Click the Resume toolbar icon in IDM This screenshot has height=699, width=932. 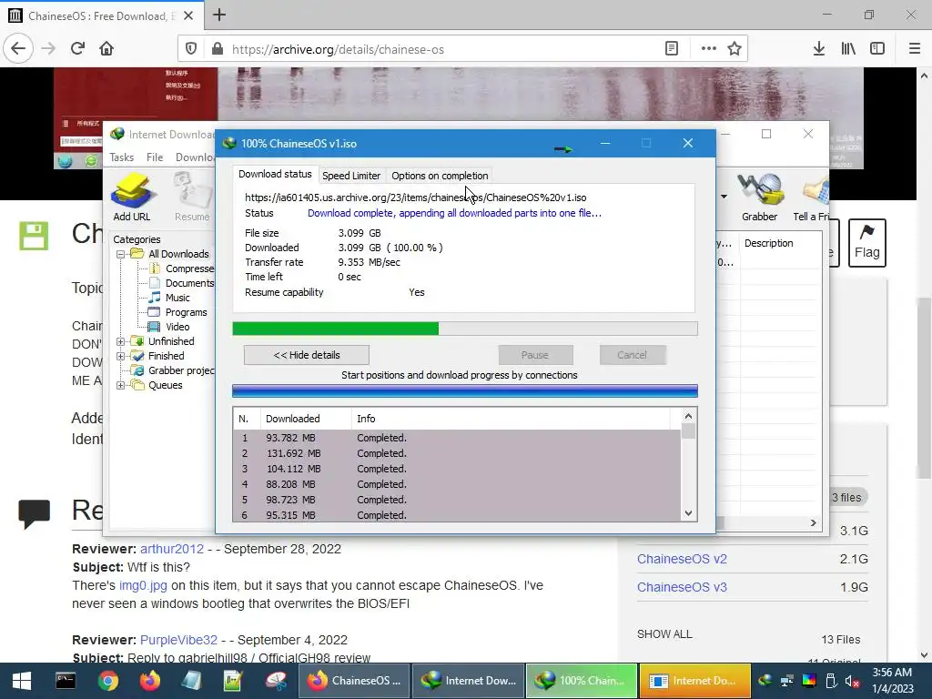[x=192, y=197]
